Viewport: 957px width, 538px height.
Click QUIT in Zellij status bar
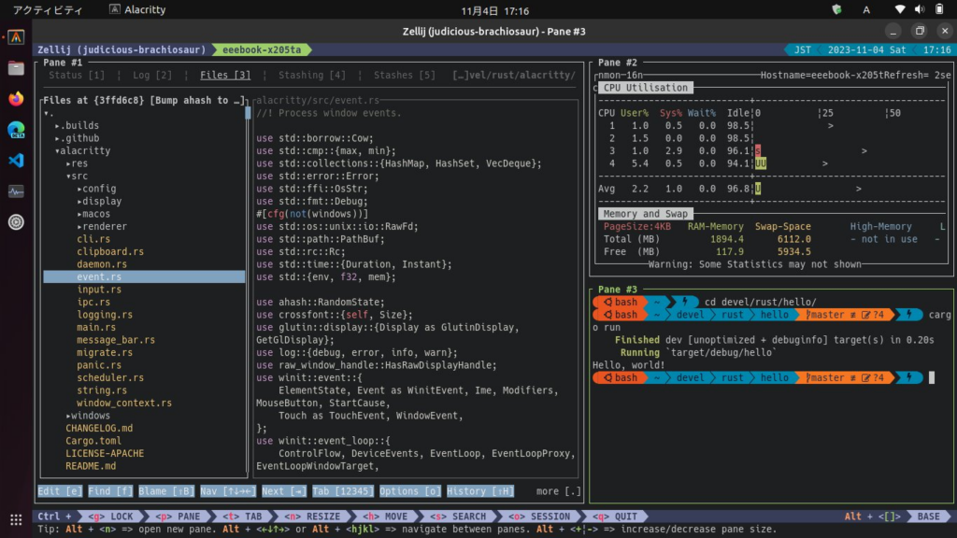pos(615,517)
